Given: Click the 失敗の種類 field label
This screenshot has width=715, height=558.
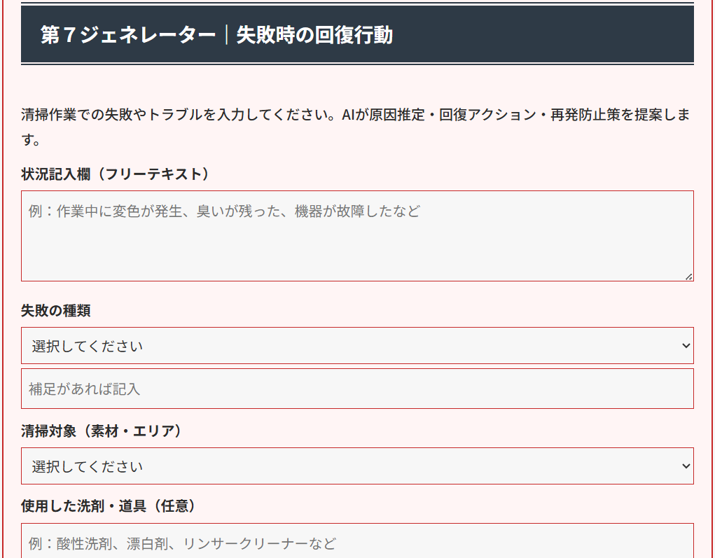Looking at the screenshot, I should point(56,310).
